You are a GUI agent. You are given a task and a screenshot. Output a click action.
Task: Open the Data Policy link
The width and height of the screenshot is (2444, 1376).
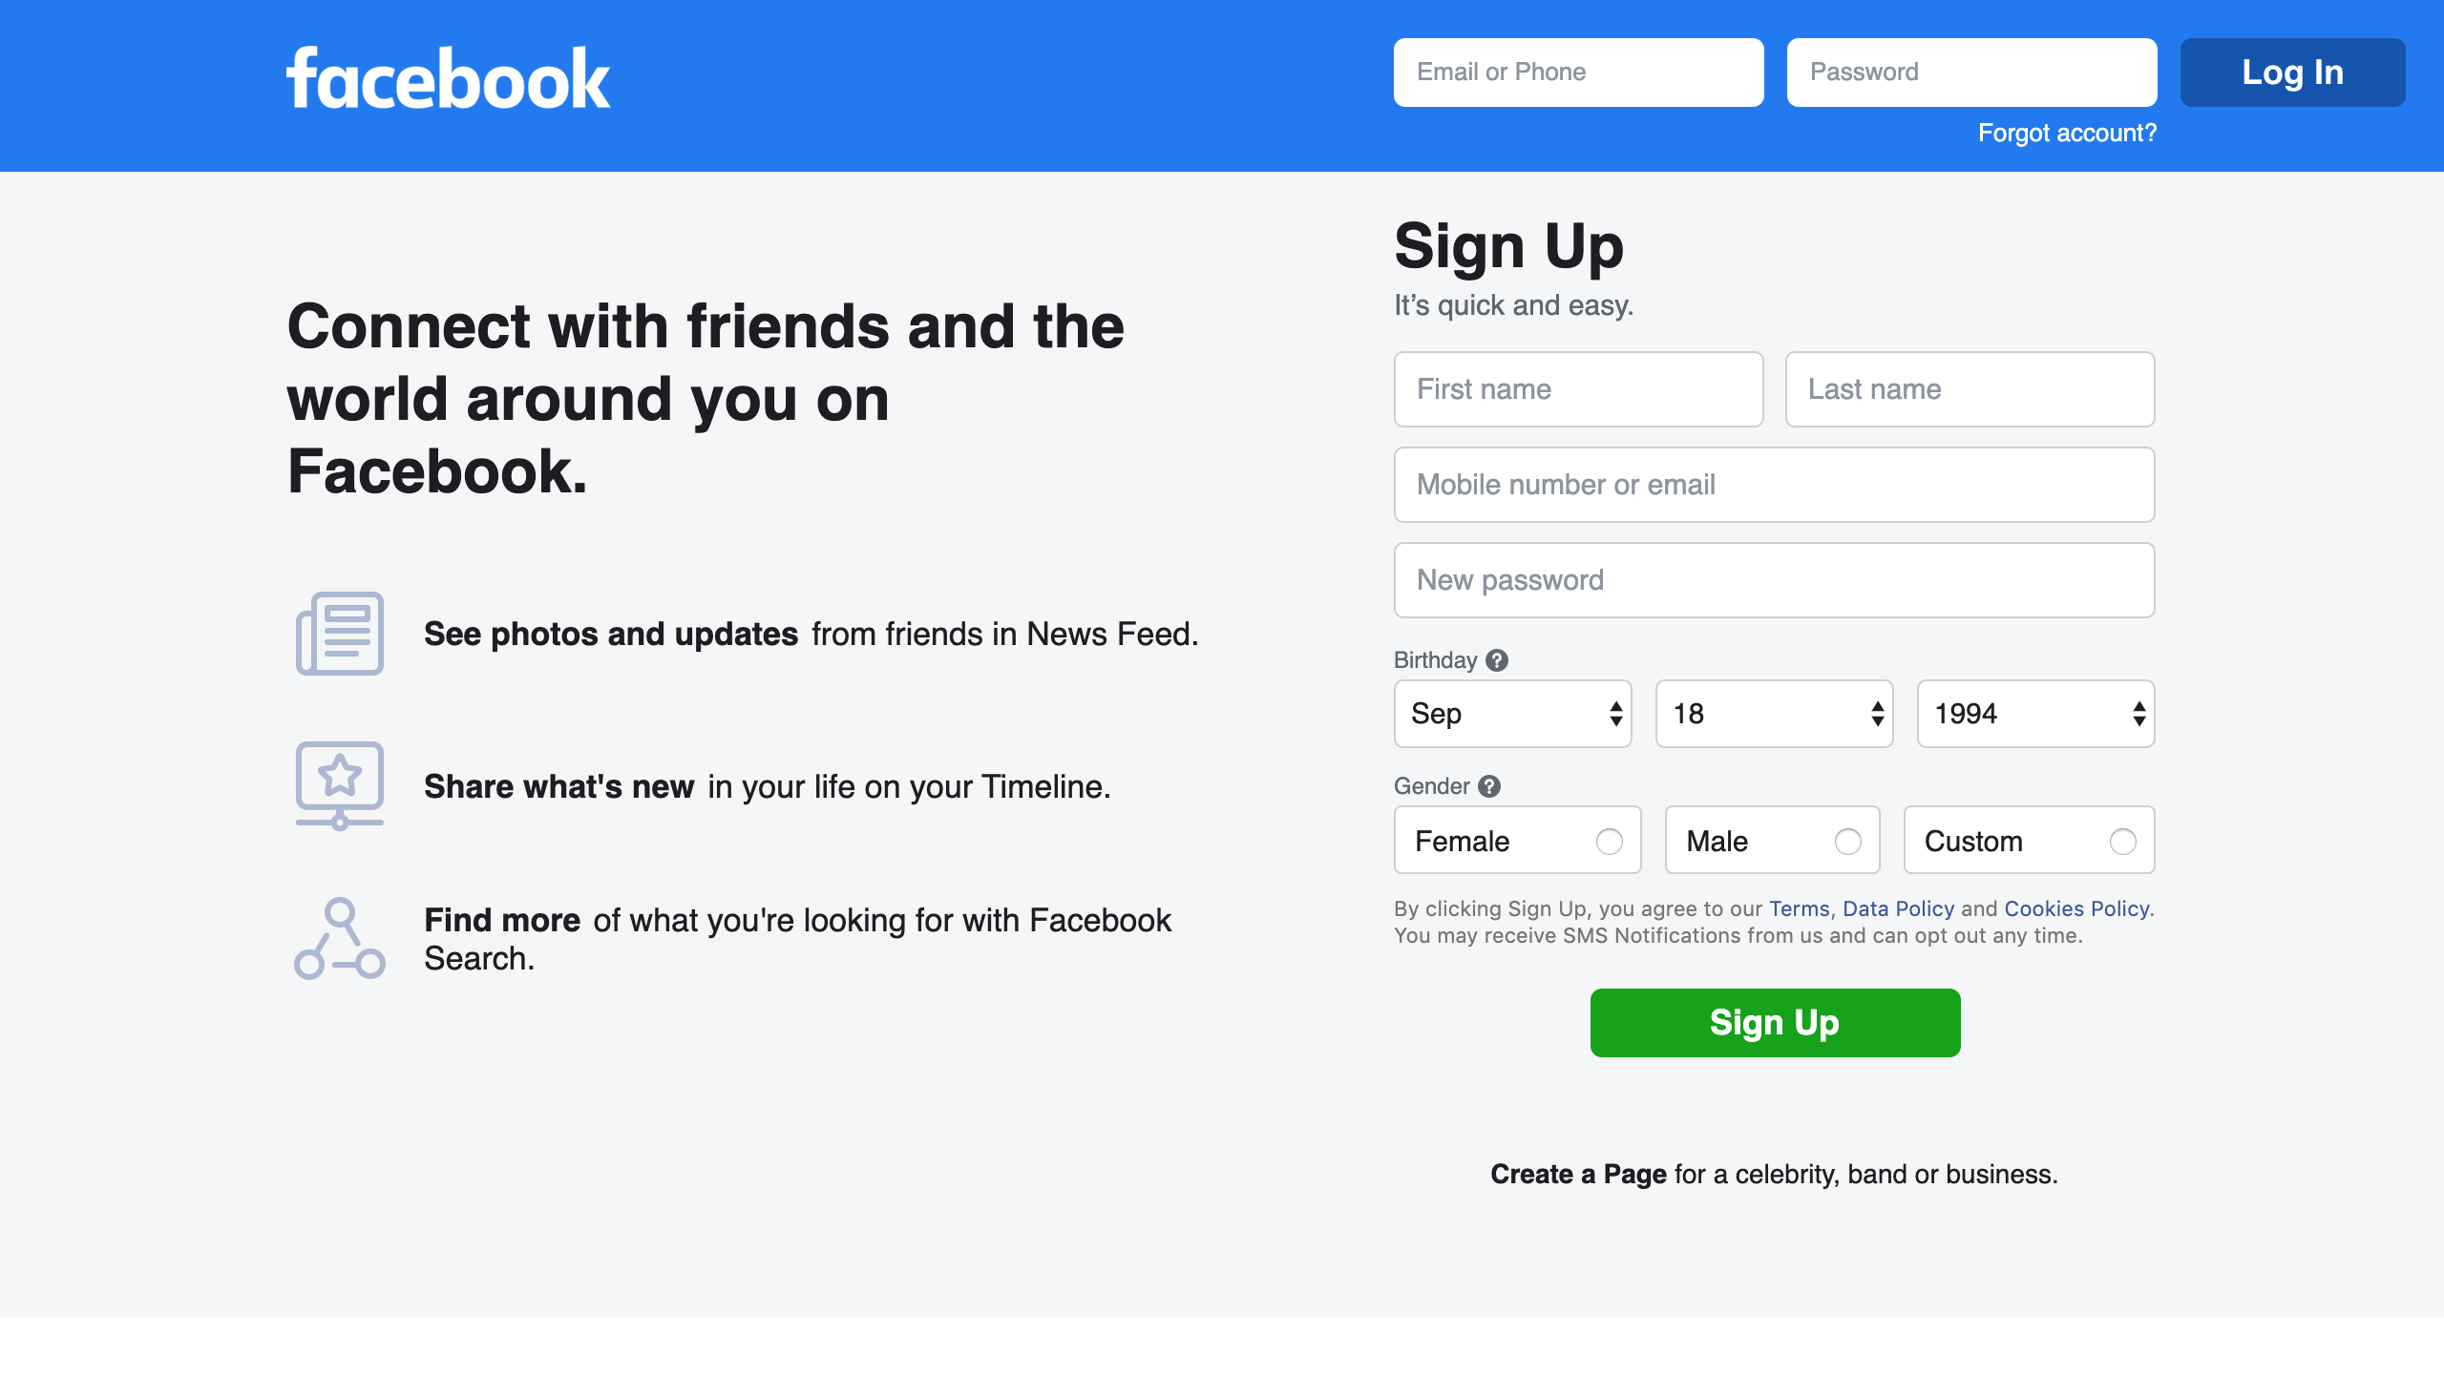[1898, 908]
